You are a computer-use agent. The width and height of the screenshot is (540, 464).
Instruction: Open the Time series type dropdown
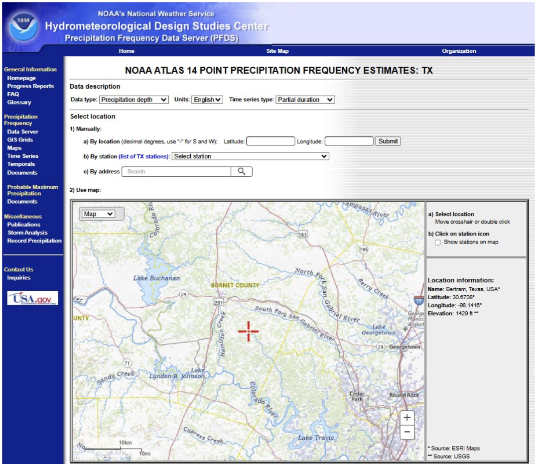(x=305, y=100)
